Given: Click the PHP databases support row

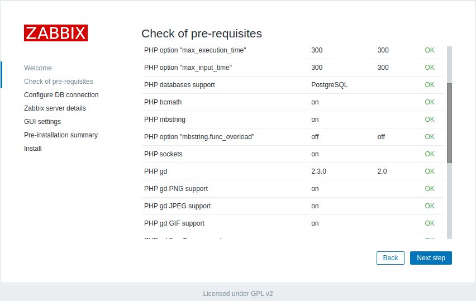Looking at the screenshot, I should click(x=293, y=85).
